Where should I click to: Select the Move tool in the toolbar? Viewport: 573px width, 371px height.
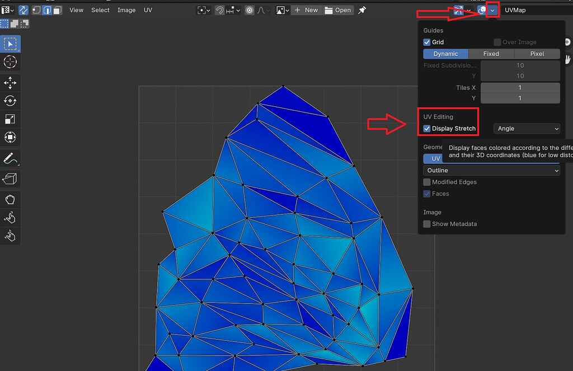pyautogui.click(x=10, y=82)
